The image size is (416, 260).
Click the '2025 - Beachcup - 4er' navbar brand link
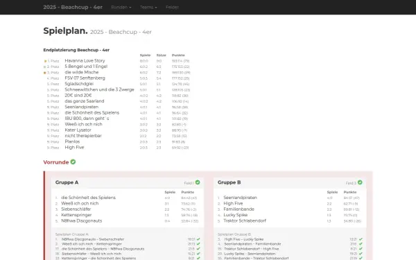(x=73, y=7)
